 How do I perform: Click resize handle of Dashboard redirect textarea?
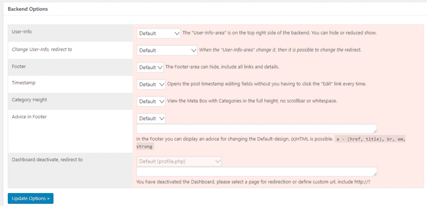[x=375, y=174]
